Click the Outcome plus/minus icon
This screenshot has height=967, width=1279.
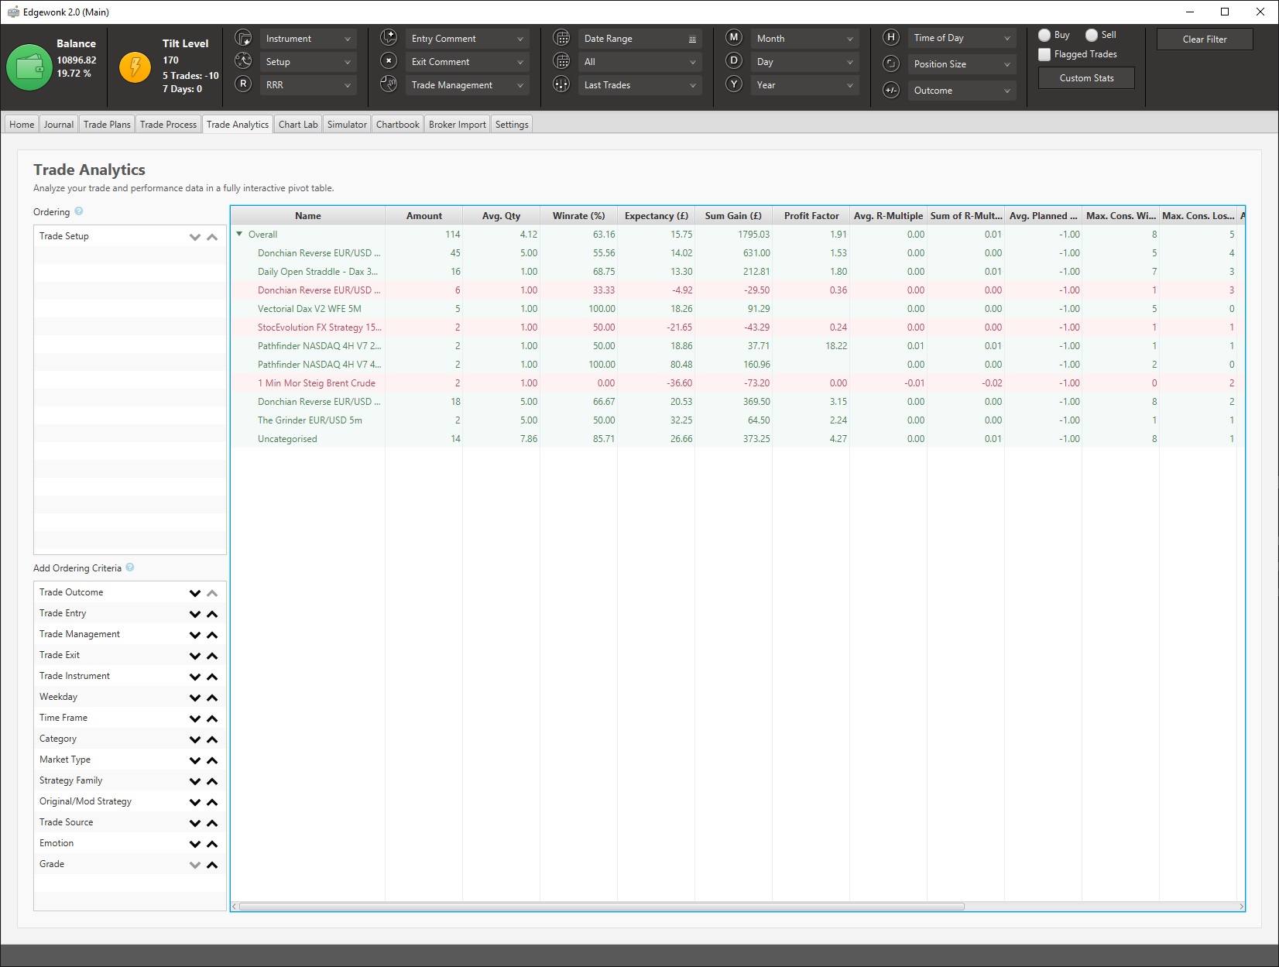point(891,90)
